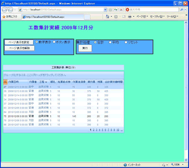
Task: Click the vertical scrollbar thumb
Action: click(x=186, y=87)
